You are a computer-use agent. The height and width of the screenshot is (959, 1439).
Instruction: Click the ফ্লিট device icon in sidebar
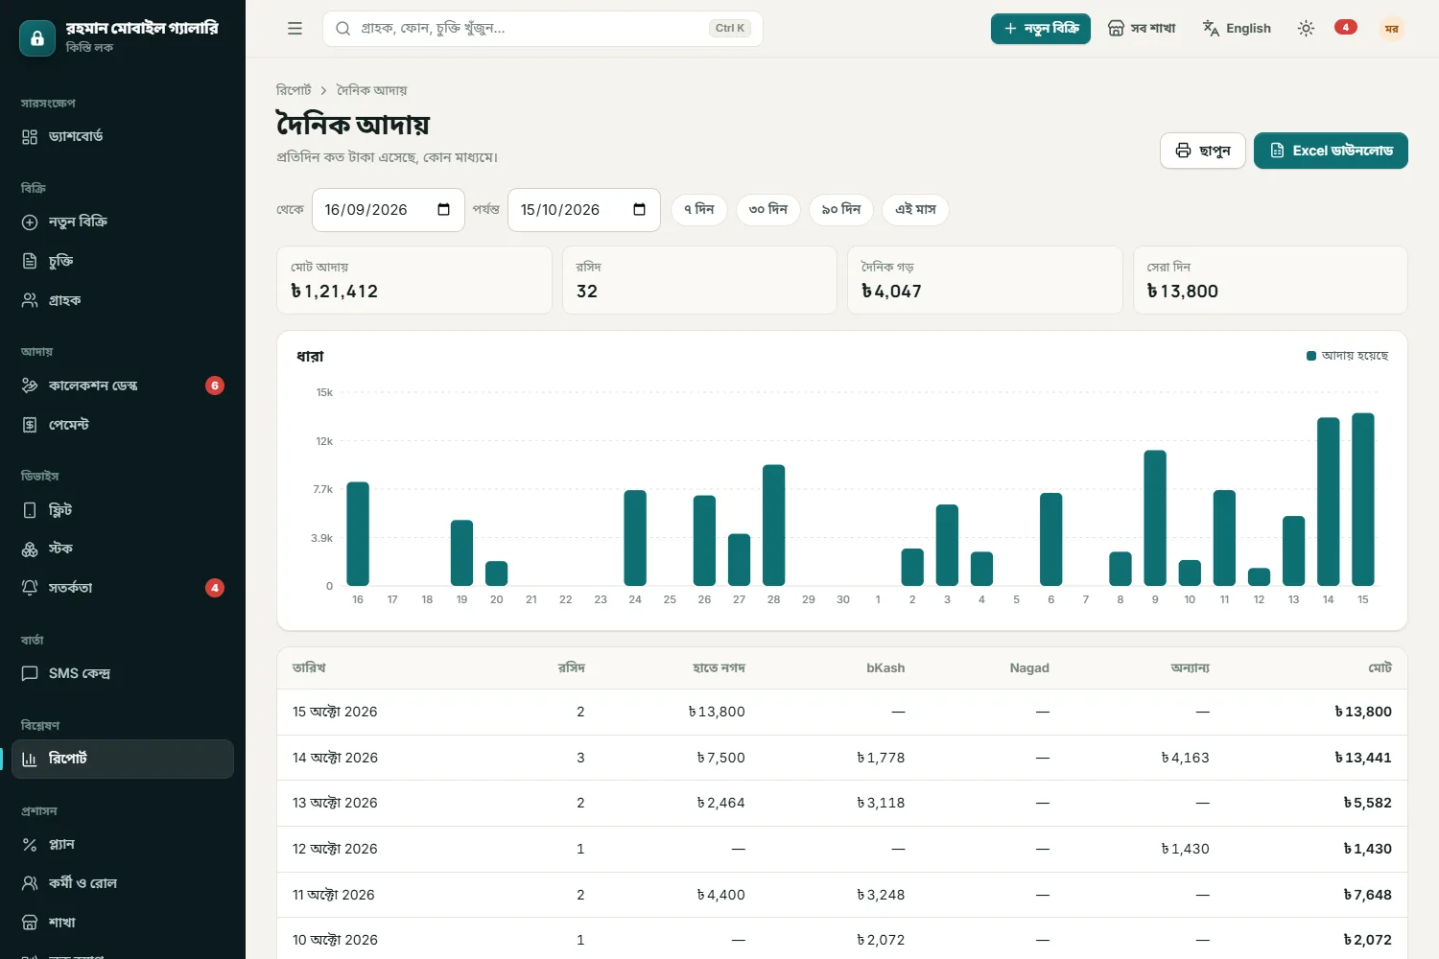(x=30, y=510)
